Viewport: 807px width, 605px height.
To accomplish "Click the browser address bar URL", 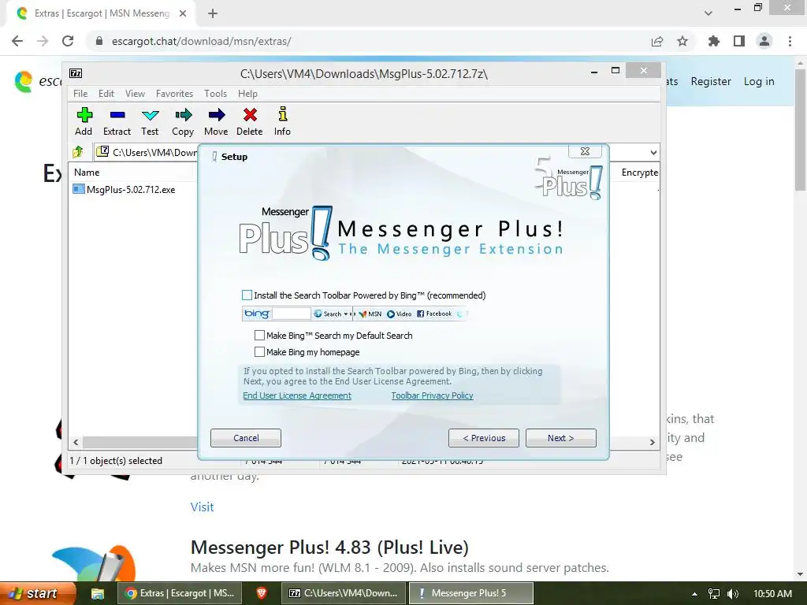I will (x=201, y=41).
